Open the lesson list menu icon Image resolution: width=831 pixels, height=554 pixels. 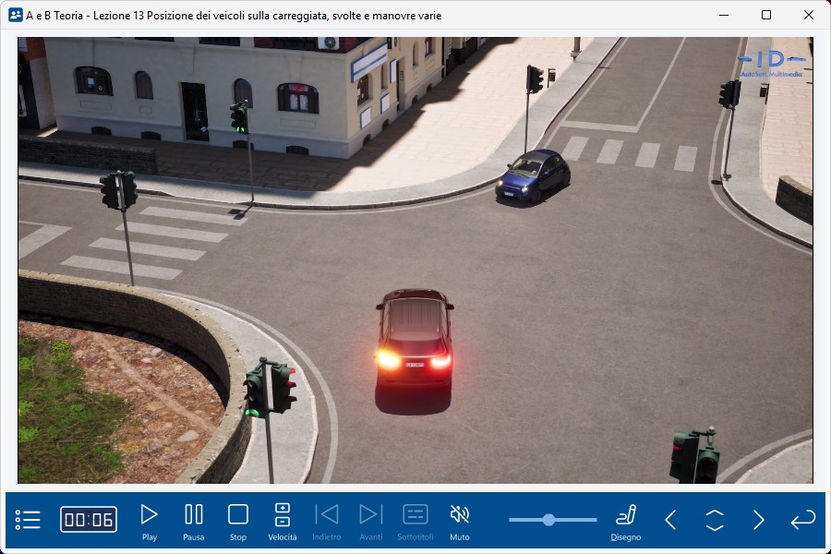[x=28, y=520]
